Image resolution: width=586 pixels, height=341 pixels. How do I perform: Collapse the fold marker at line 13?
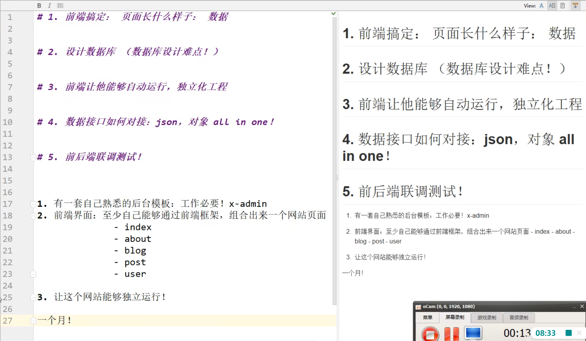tap(33, 158)
